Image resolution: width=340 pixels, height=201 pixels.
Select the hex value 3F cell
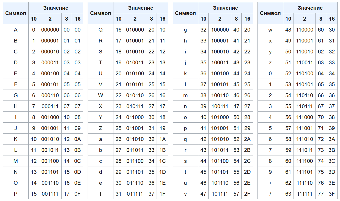[332, 194]
